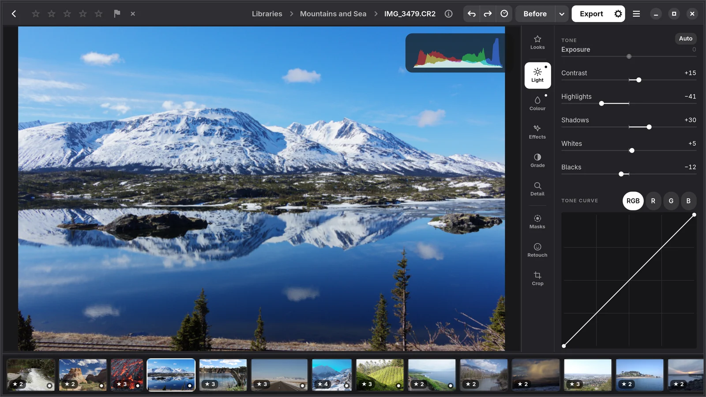
Task: Open the Detail panel
Action: point(537,189)
